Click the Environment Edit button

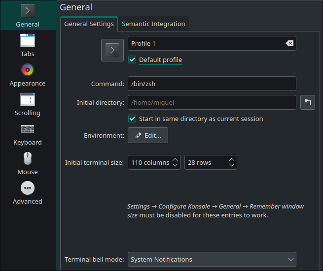(x=148, y=135)
